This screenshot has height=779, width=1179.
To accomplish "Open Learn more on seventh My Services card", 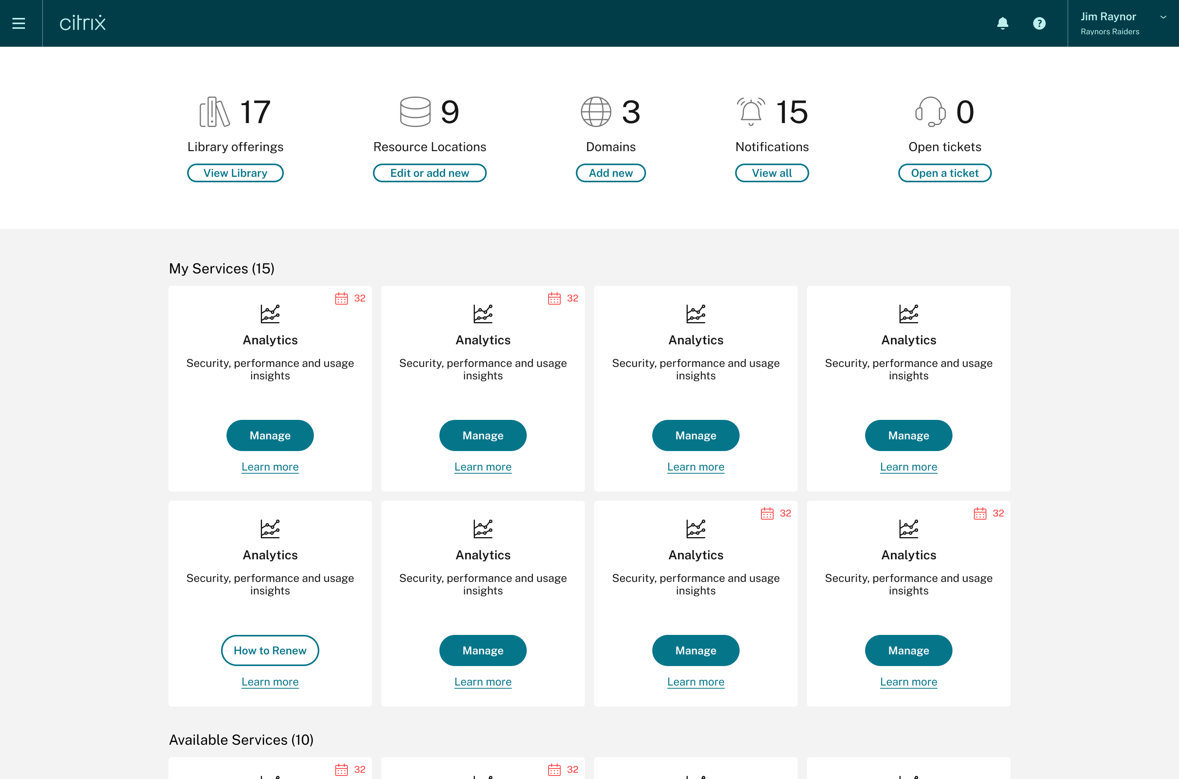I will pyautogui.click(x=696, y=682).
